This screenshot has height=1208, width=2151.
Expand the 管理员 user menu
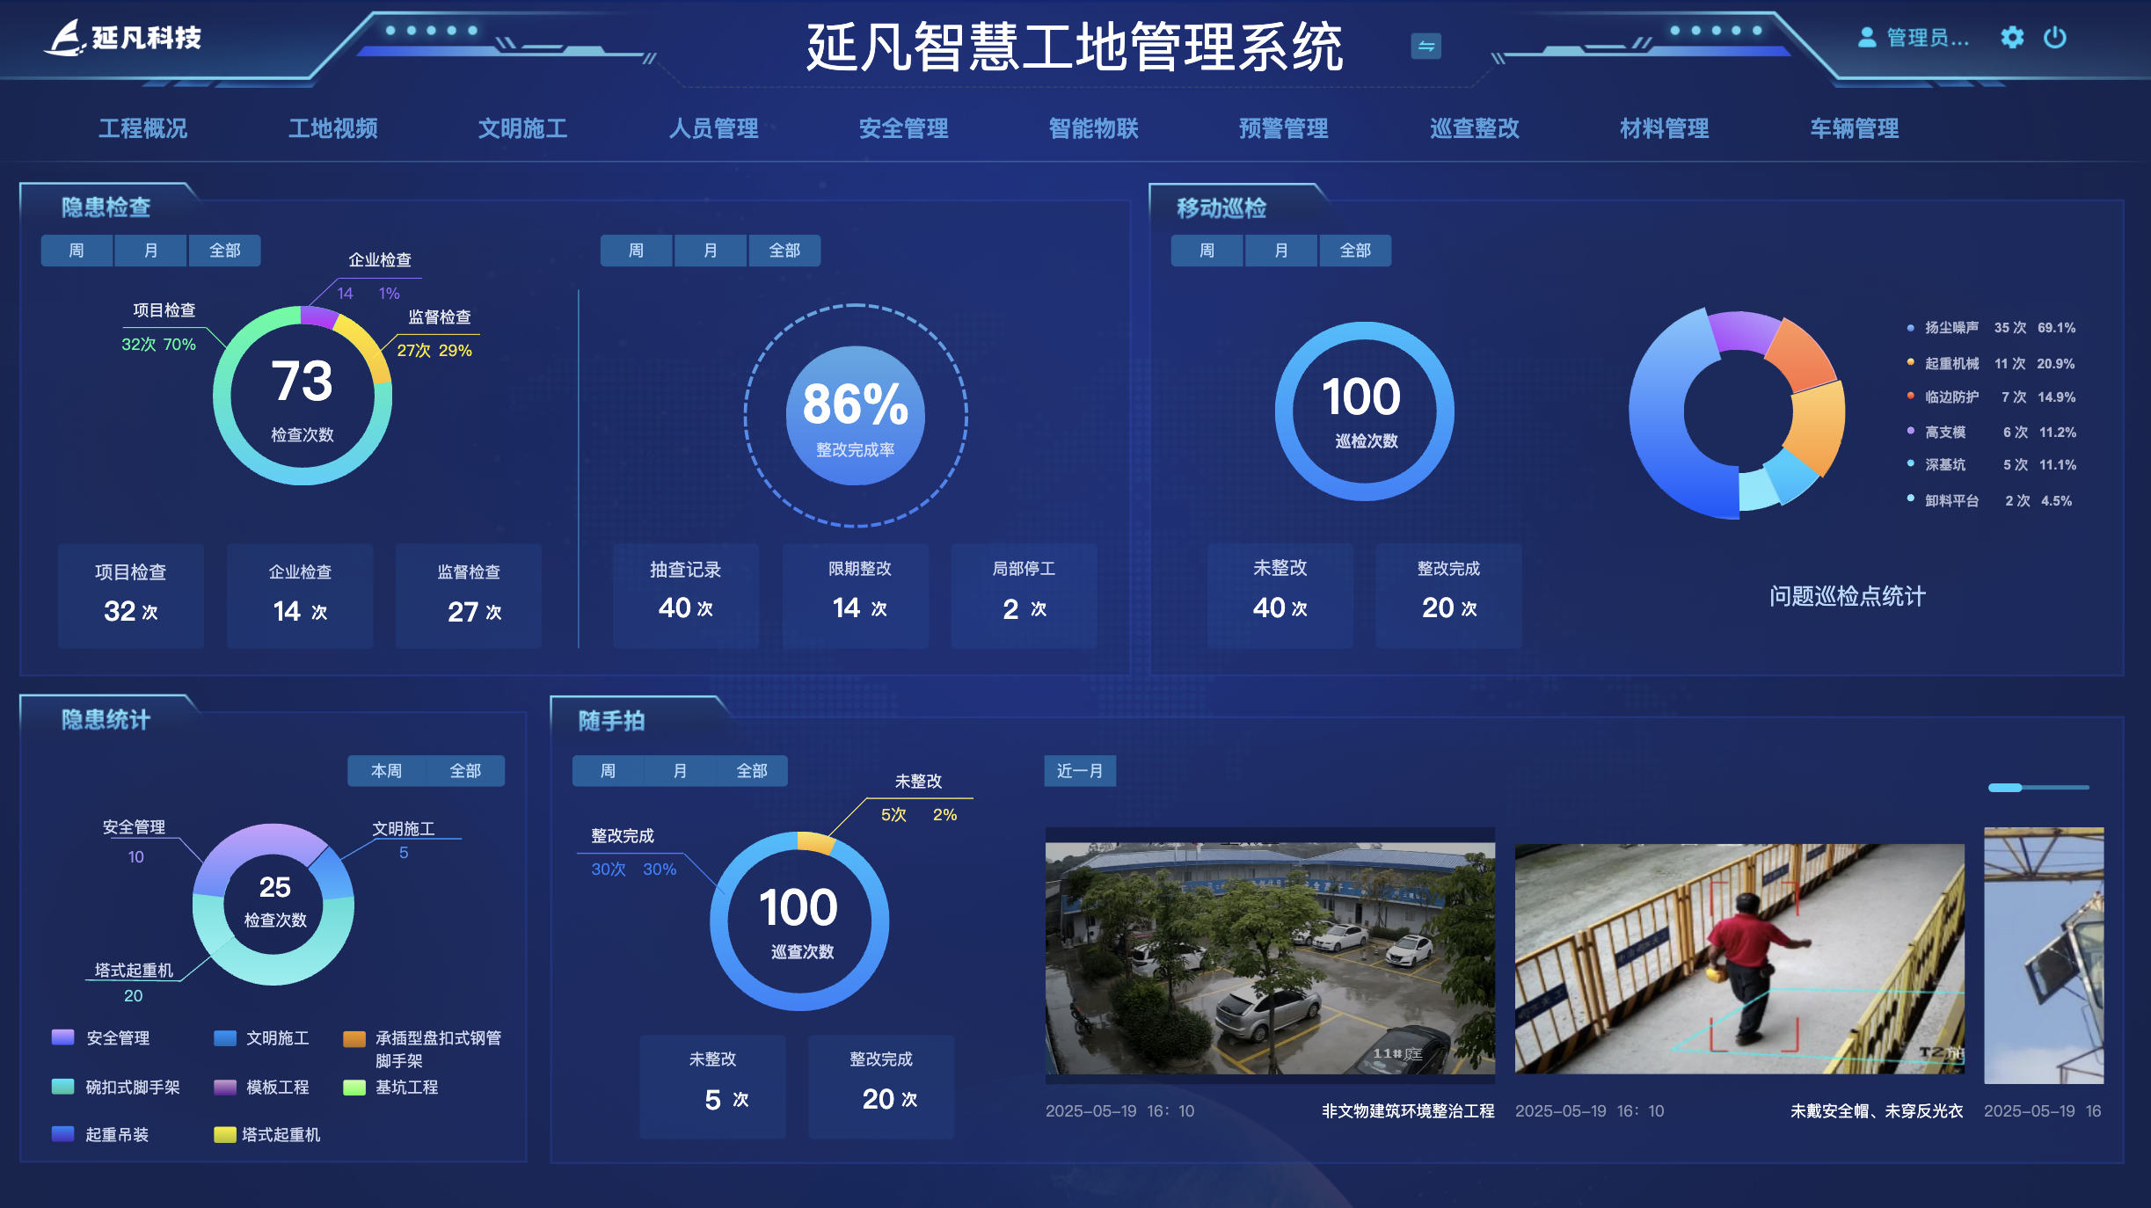coord(1928,38)
